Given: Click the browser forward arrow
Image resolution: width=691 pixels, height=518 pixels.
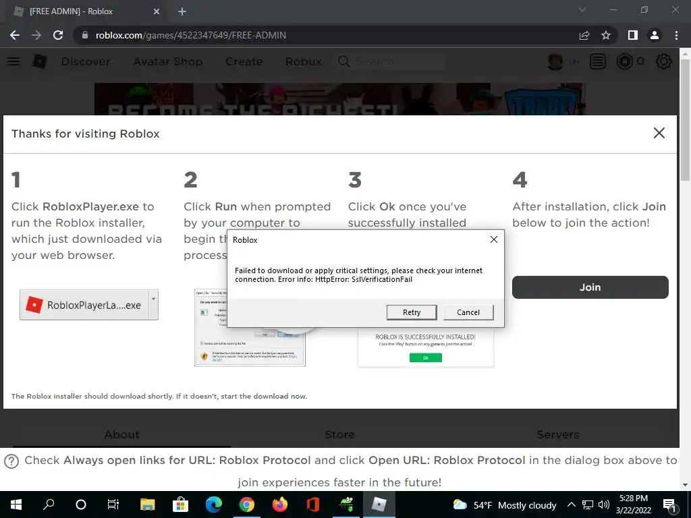Looking at the screenshot, I should 36,35.
